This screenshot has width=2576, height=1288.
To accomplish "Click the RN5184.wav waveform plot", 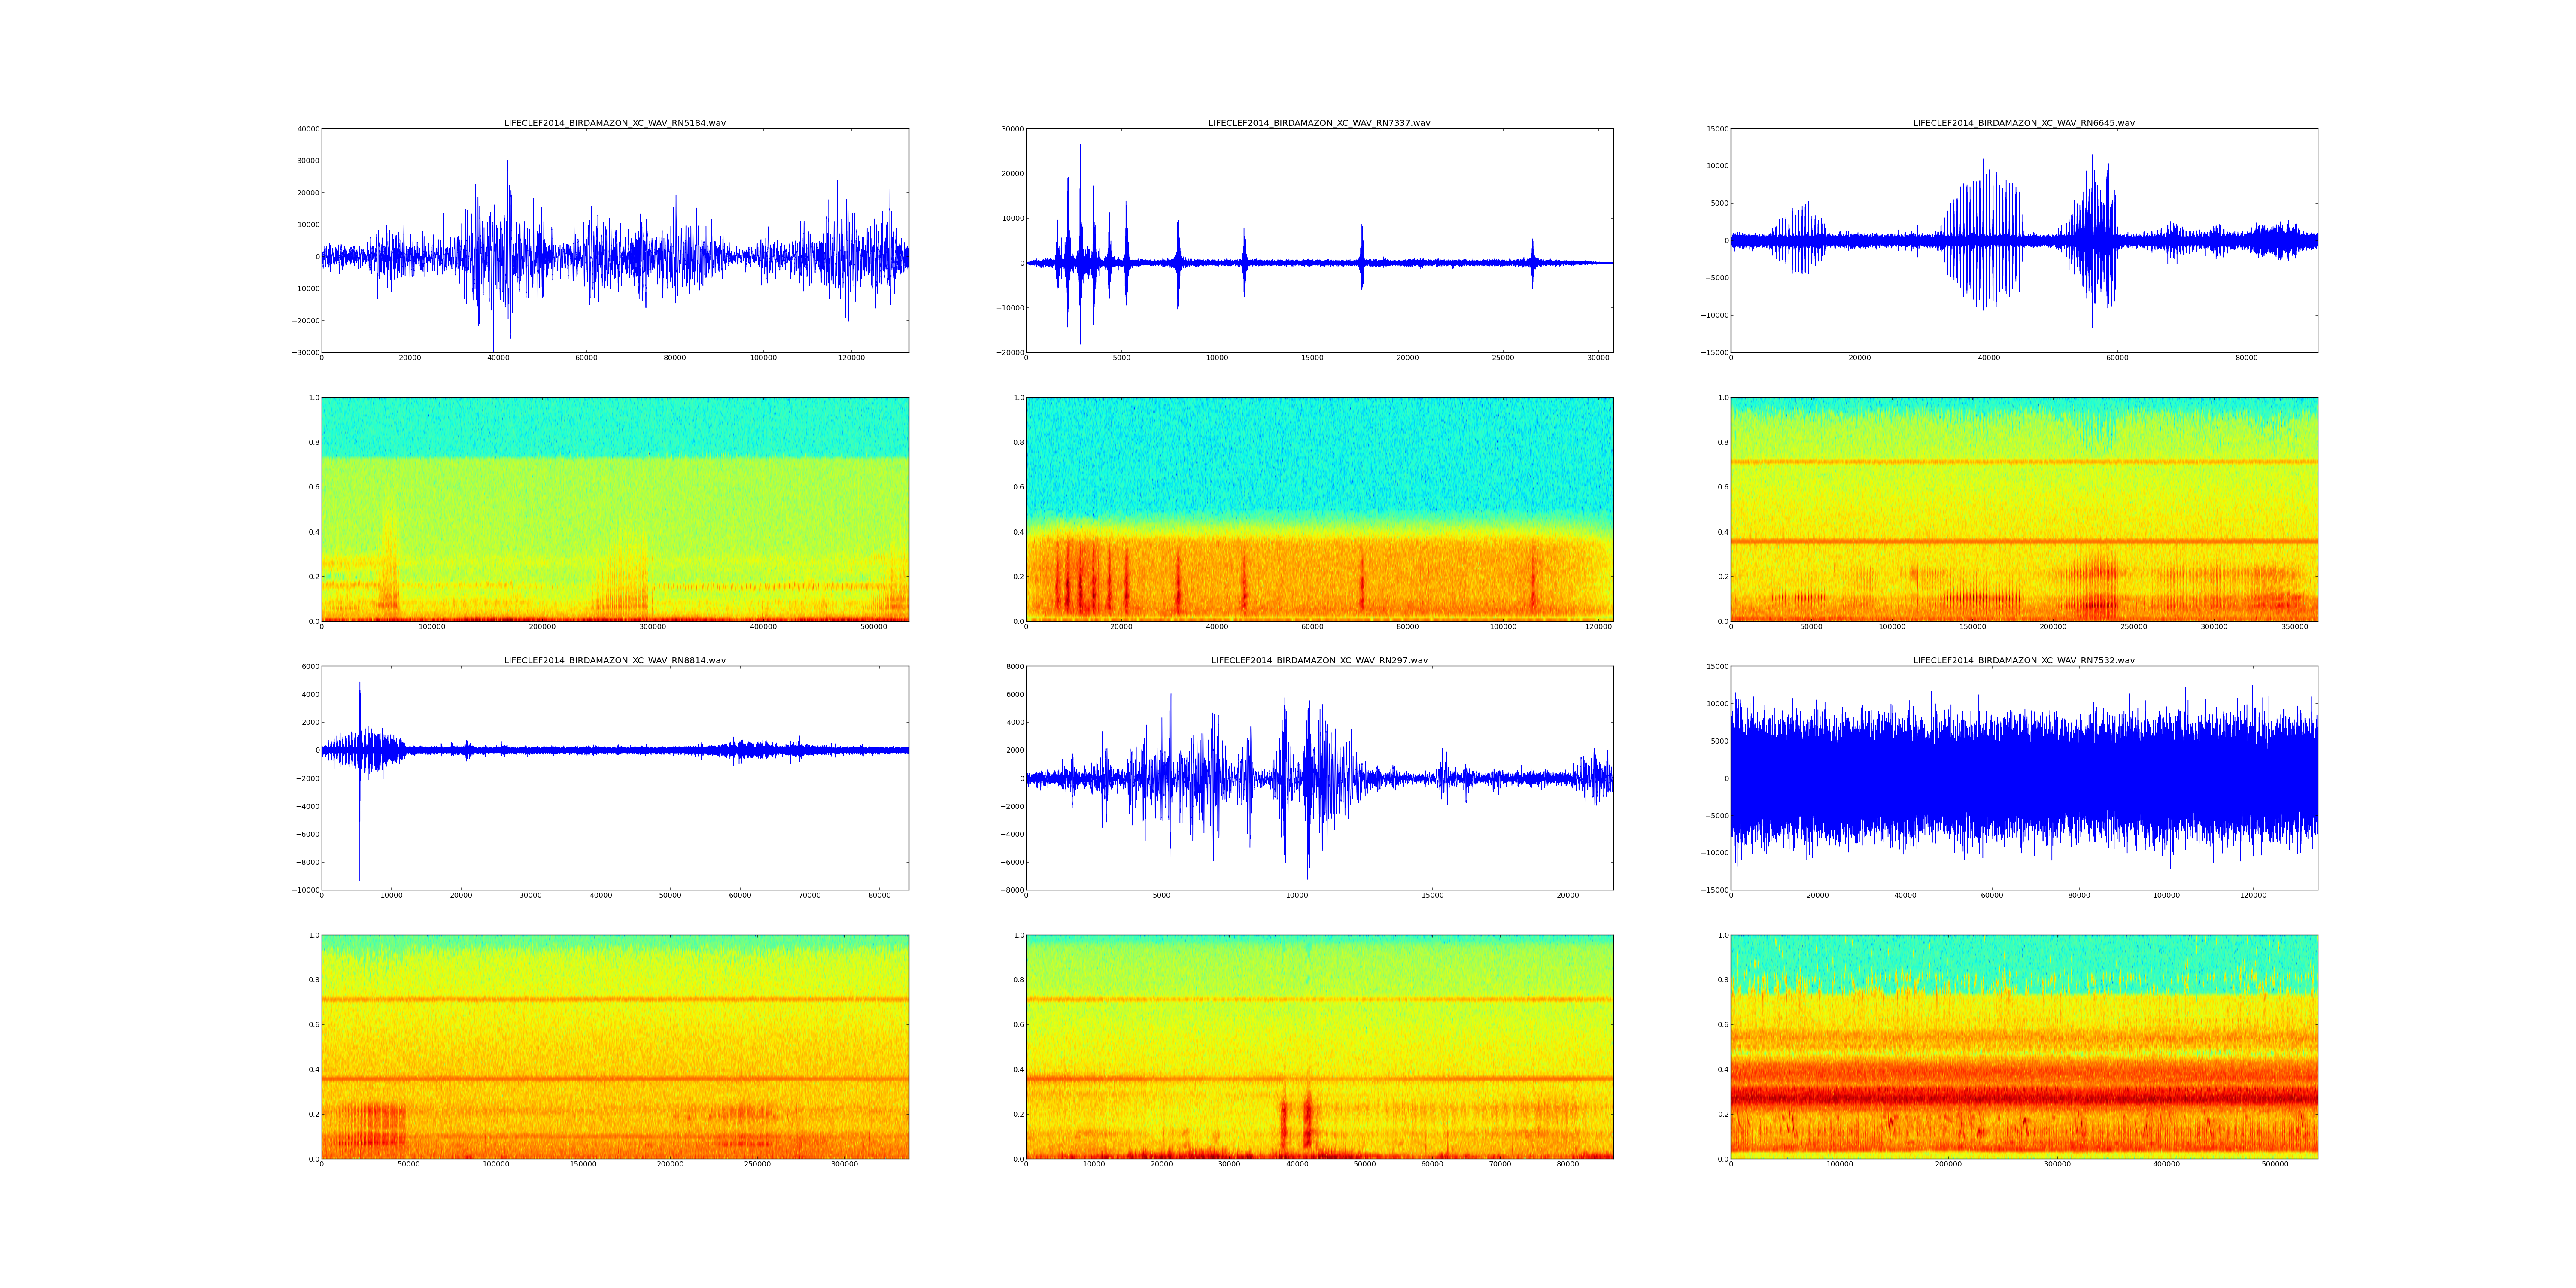I will pos(614,240).
